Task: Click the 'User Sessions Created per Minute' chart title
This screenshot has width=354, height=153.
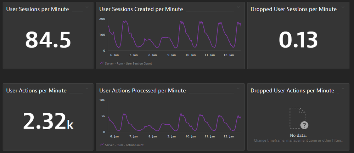Action: [x=141, y=9]
